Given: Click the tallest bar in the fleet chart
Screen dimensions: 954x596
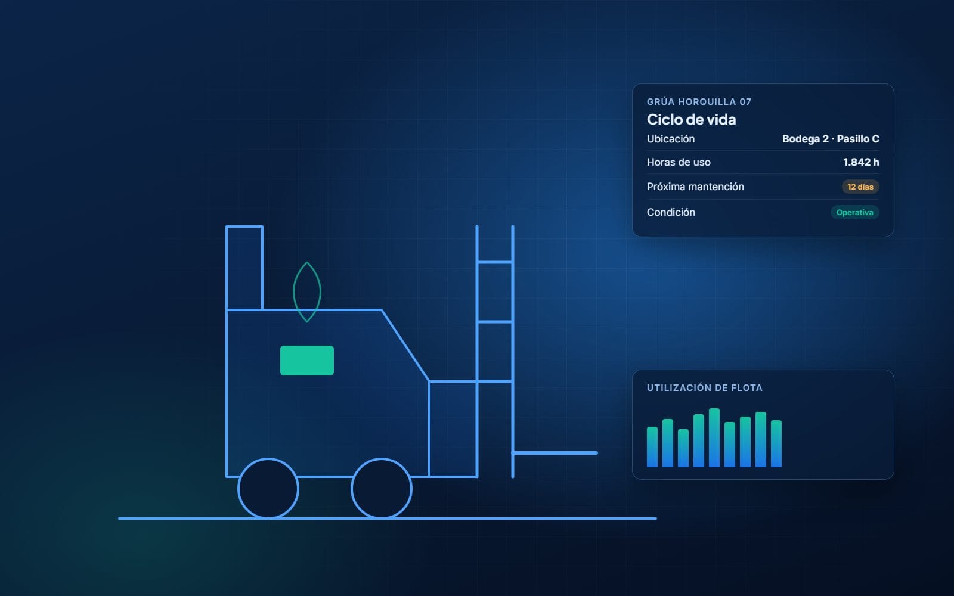Looking at the screenshot, I should click(714, 438).
